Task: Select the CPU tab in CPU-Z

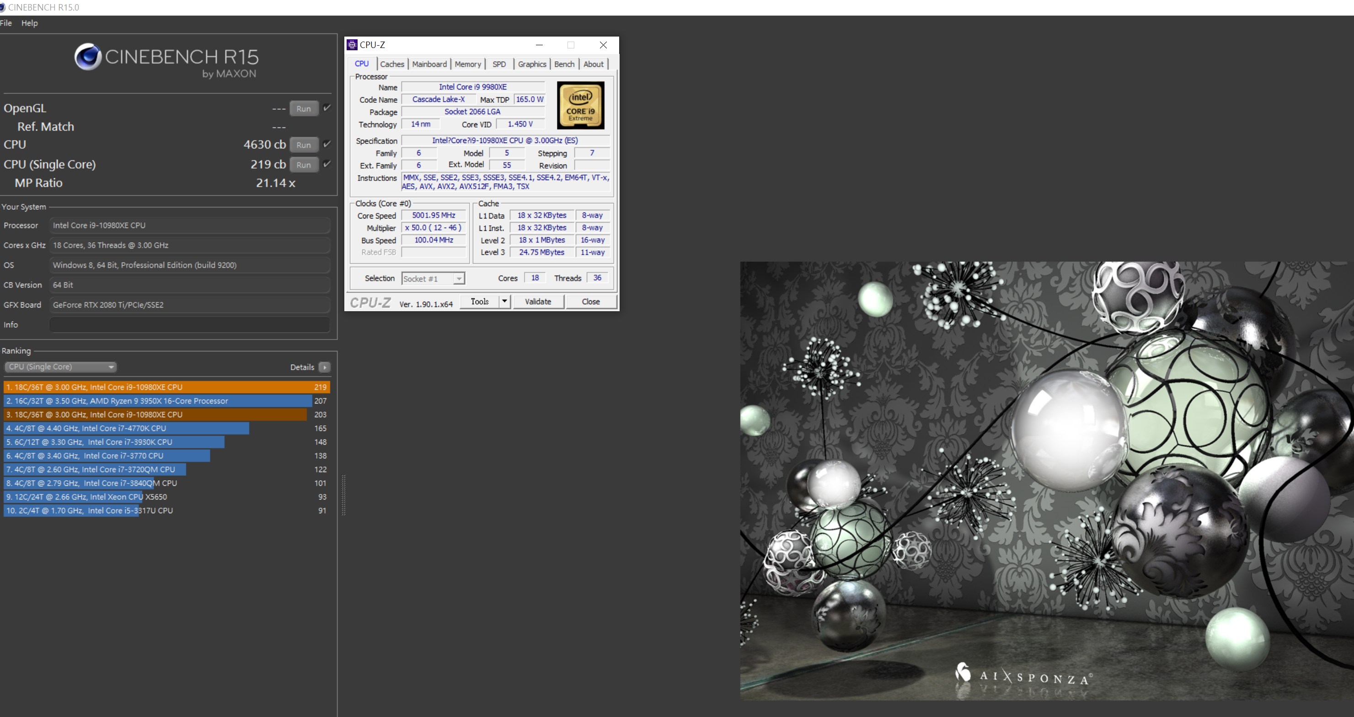Action: (x=362, y=64)
